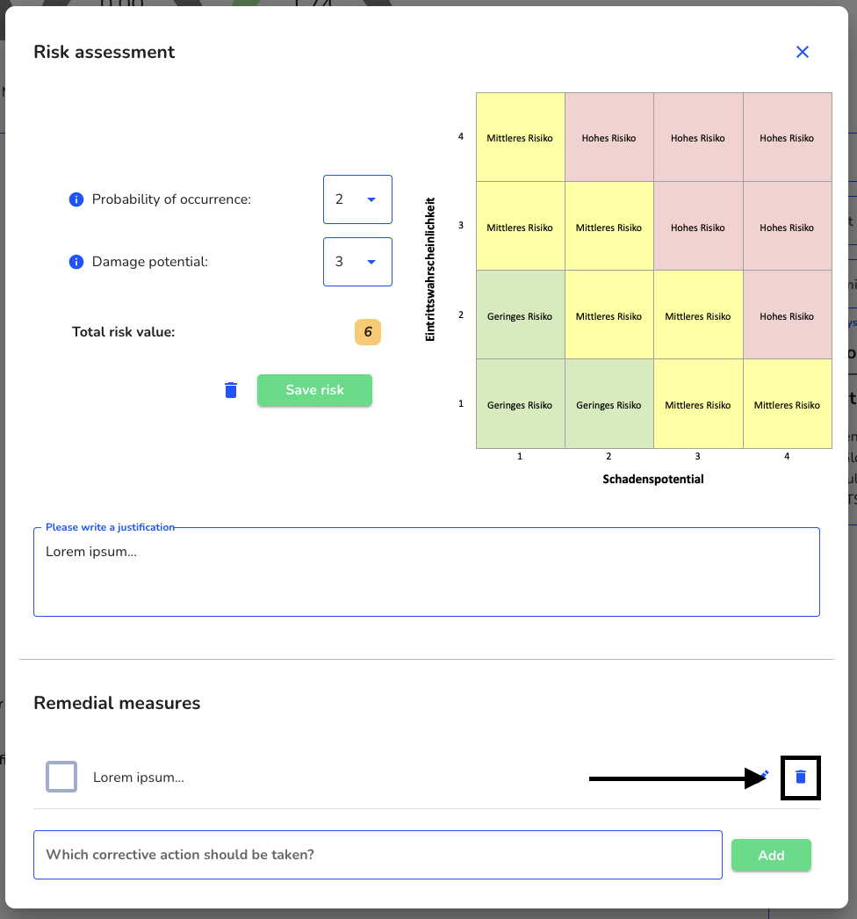Click the Mittleres Risiko cell at probability 4, damage 1

coord(520,137)
